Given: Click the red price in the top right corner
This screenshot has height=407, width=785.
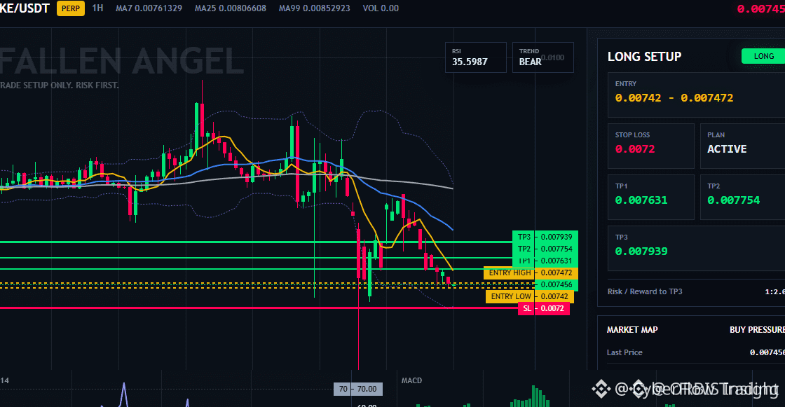Looking at the screenshot, I should coord(761,9).
